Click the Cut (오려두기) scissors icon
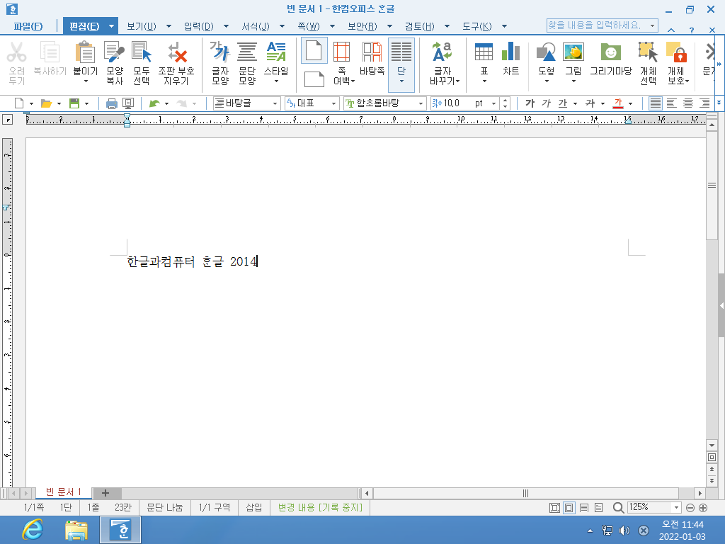The image size is (725, 544). point(17,52)
